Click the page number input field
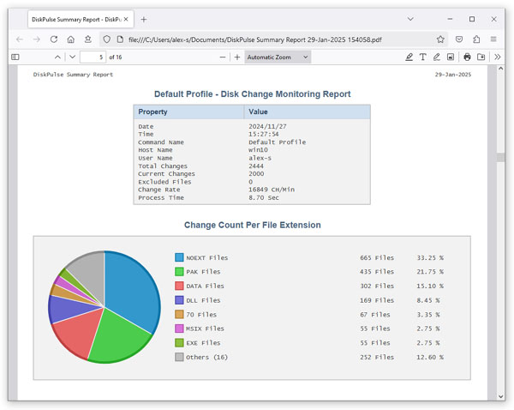 tap(93, 57)
